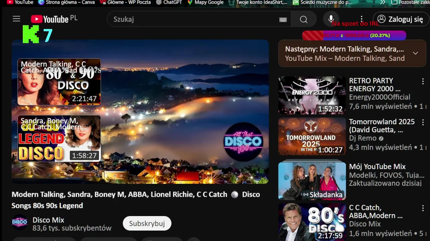Open YouTube bookmark in bookmarks bar
Screen dimensions: 430x241
[20, 2]
